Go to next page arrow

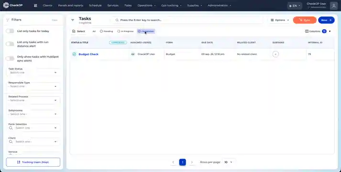tap(192, 162)
